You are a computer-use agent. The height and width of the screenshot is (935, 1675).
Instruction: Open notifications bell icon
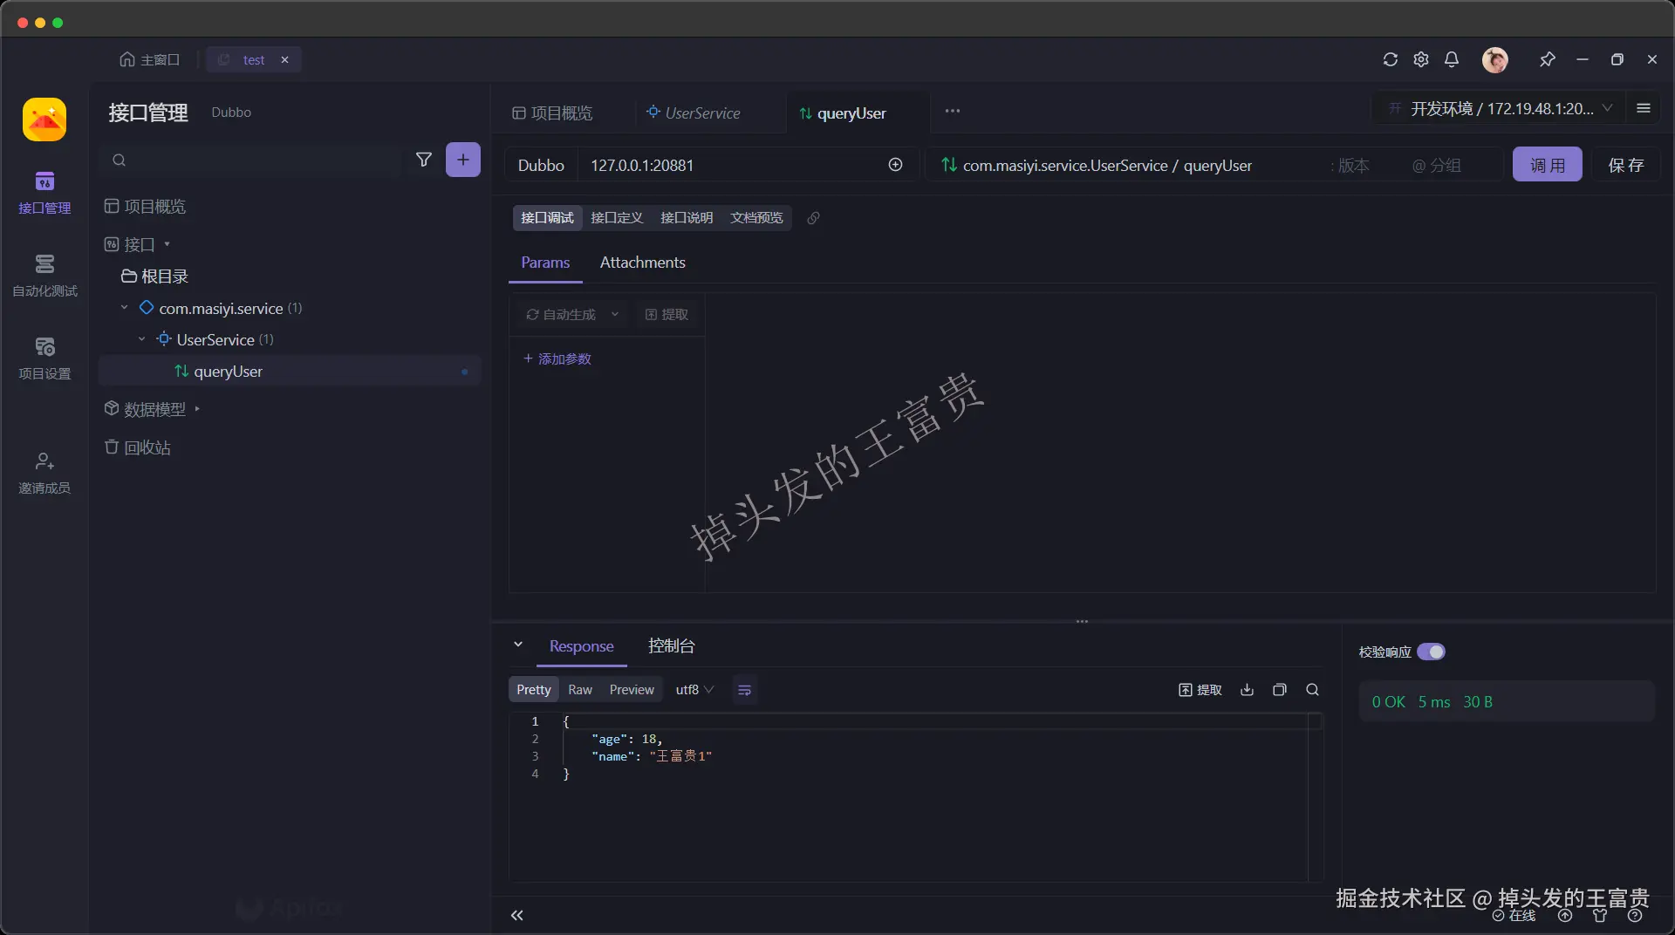(1452, 59)
